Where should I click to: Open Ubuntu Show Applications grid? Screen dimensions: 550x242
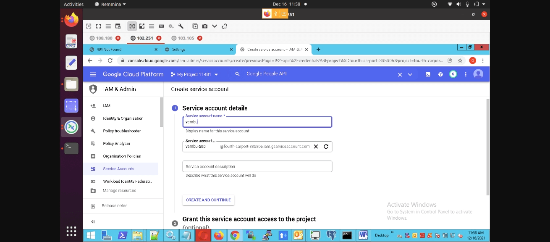71,231
